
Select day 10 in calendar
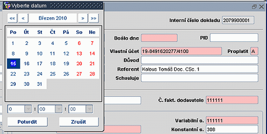click(x=40, y=54)
